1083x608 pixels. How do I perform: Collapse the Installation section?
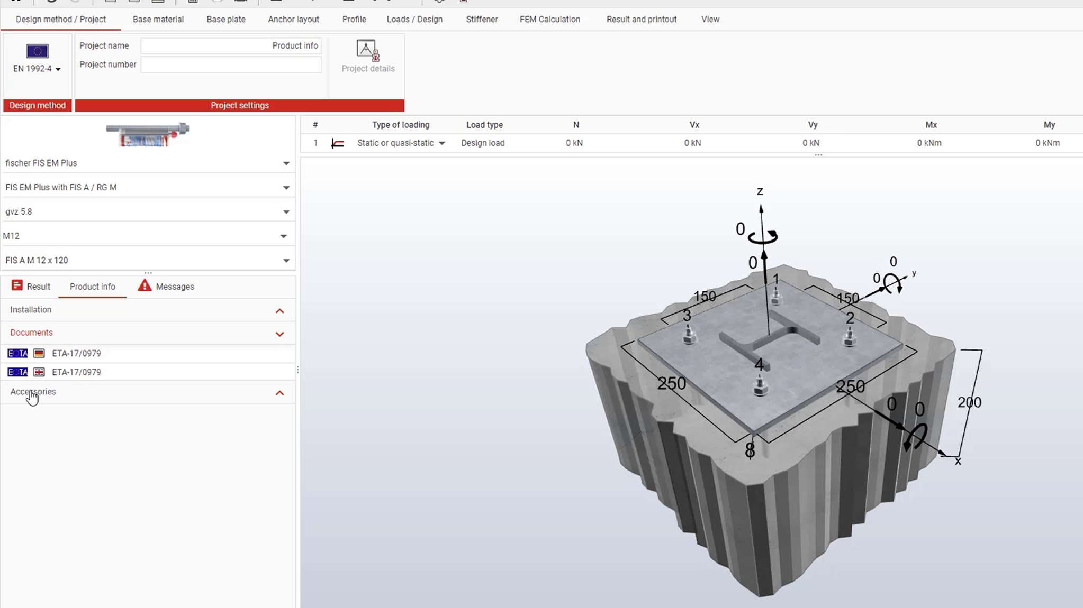(279, 310)
